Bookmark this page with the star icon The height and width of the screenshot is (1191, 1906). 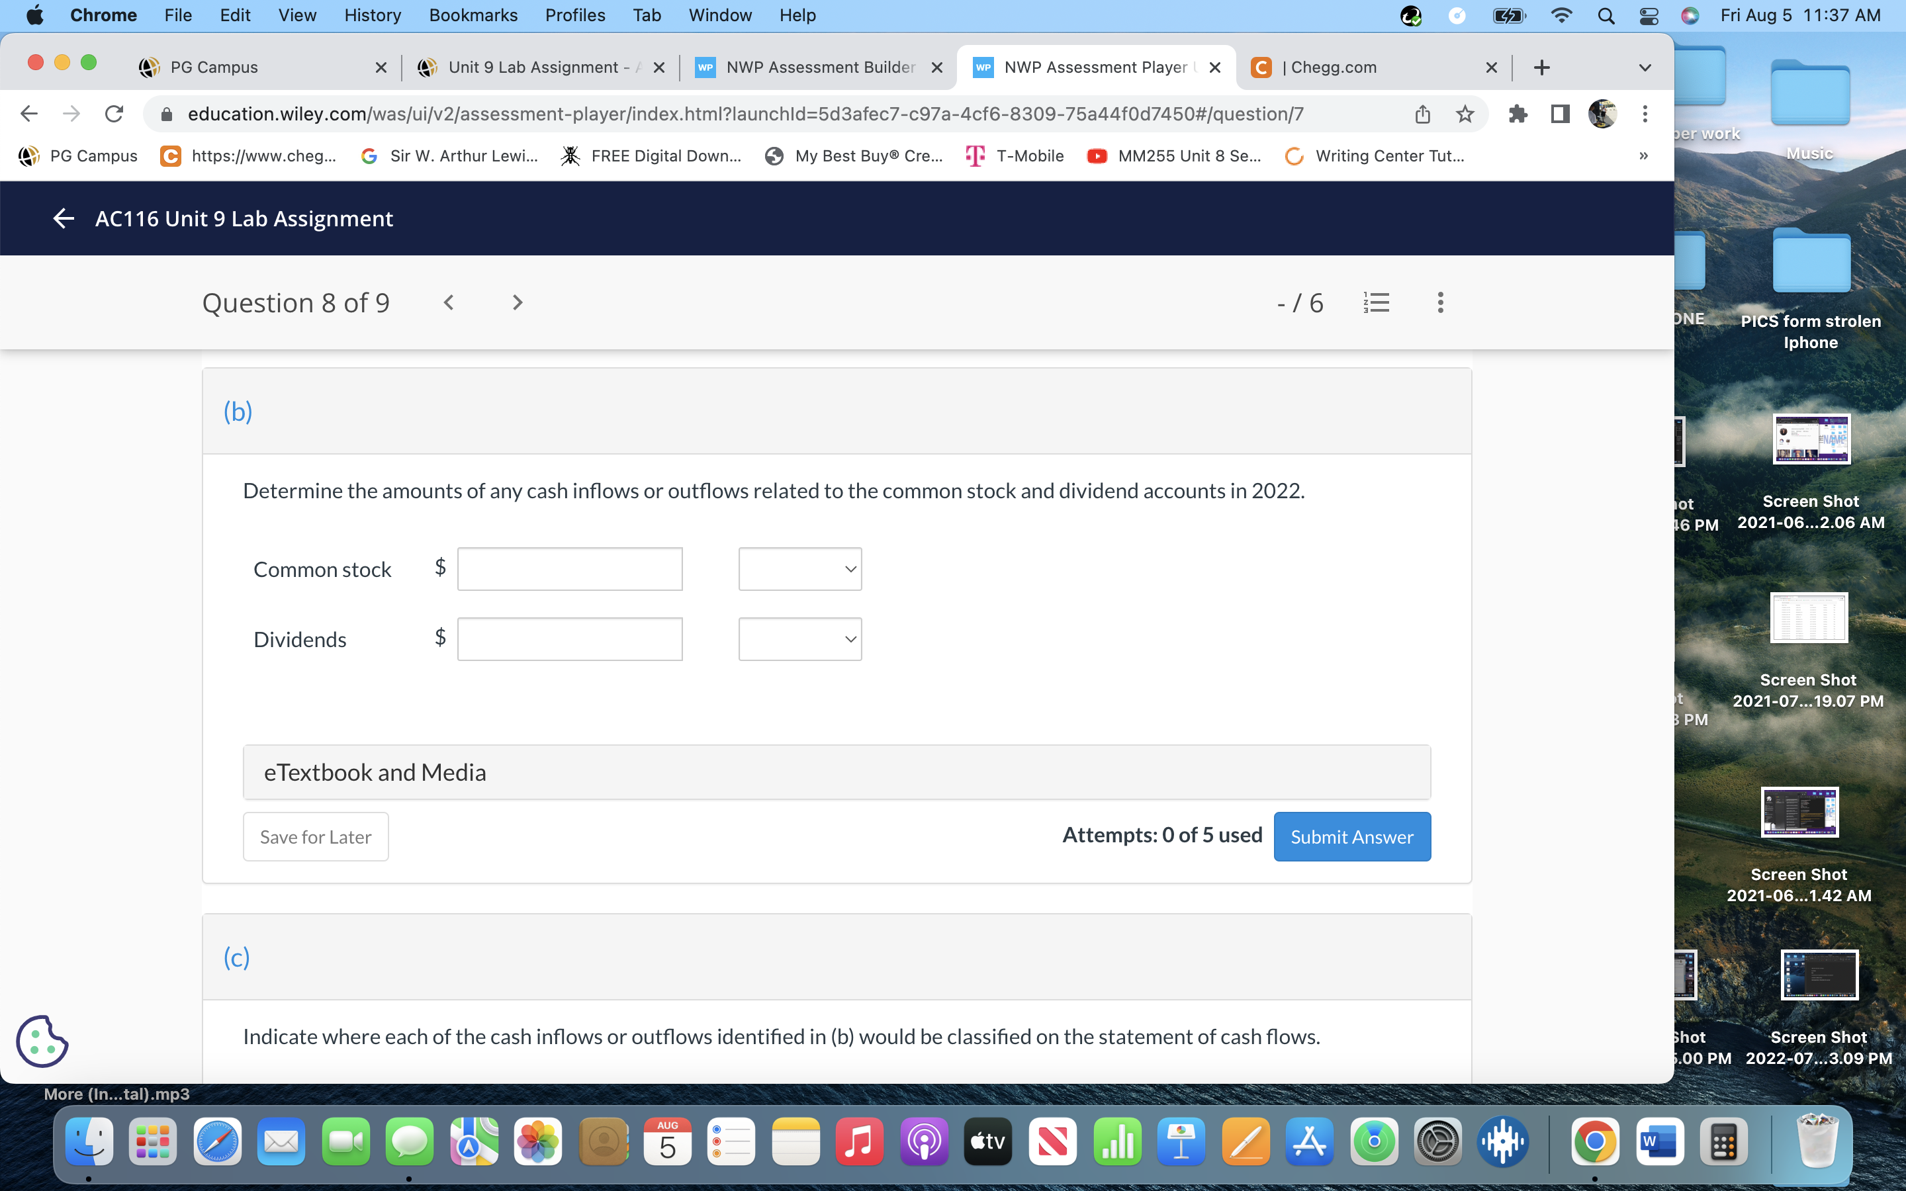(x=1465, y=113)
